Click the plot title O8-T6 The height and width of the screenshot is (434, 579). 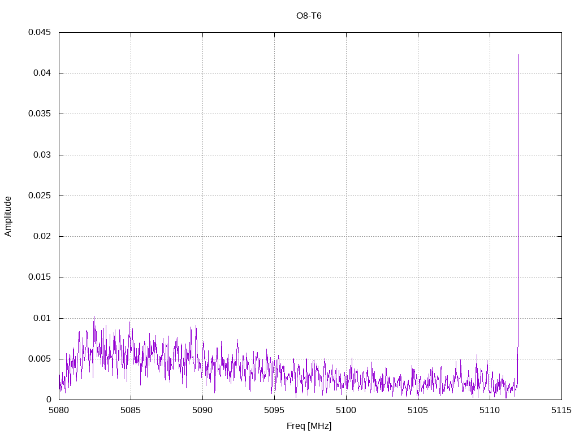coord(309,16)
